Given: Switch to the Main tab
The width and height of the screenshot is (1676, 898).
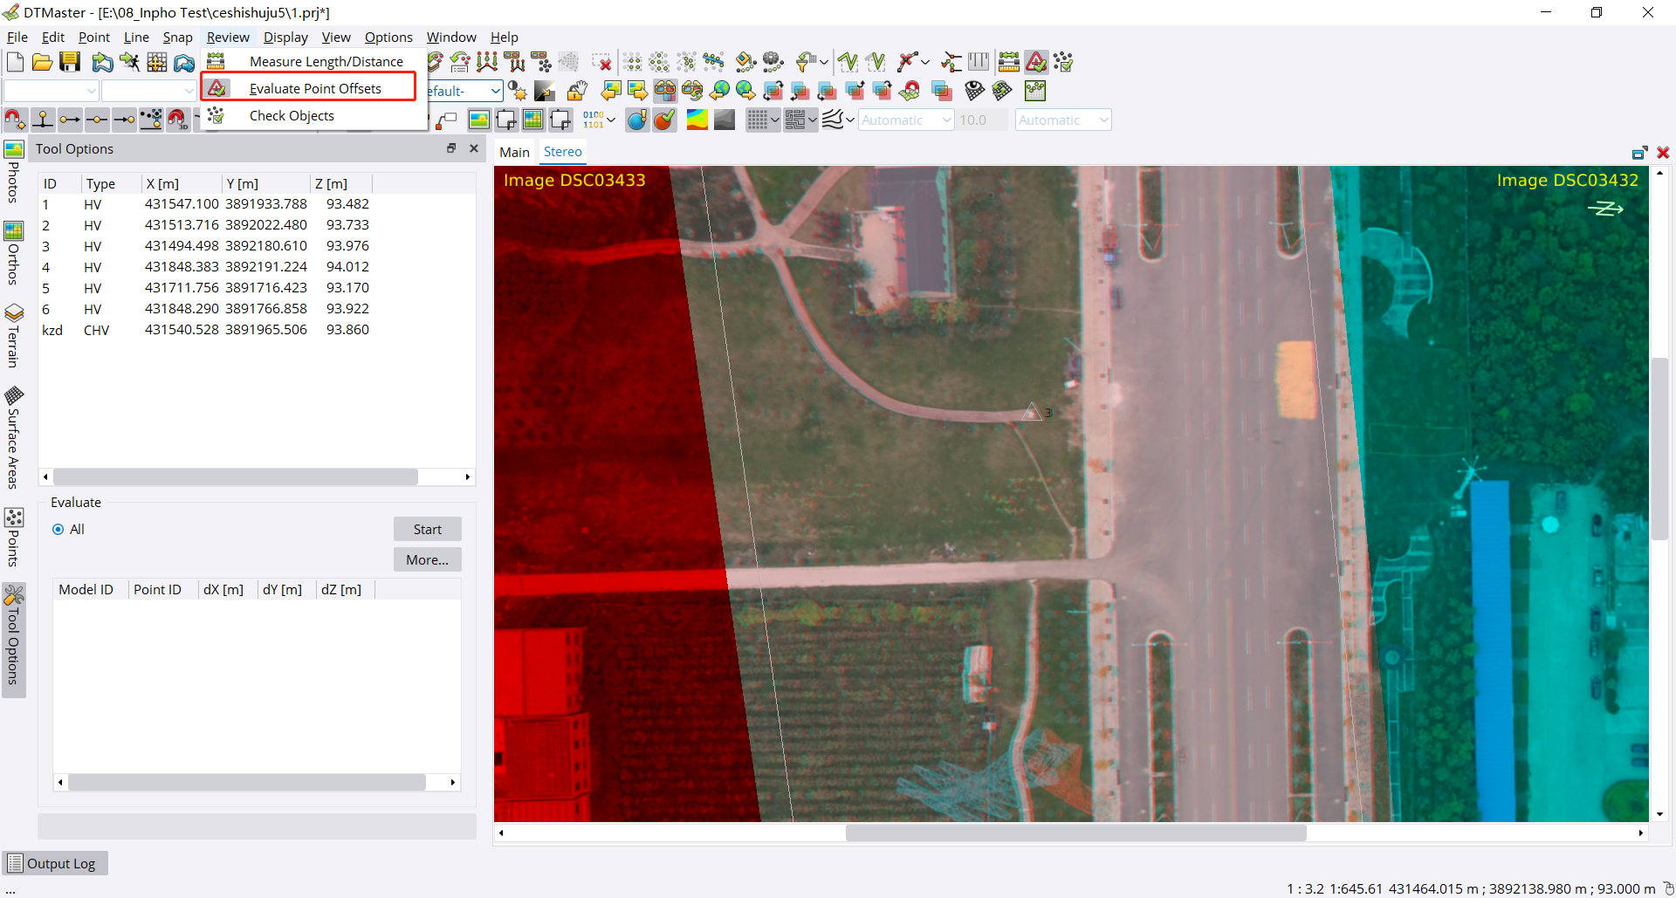Looking at the screenshot, I should click(514, 152).
